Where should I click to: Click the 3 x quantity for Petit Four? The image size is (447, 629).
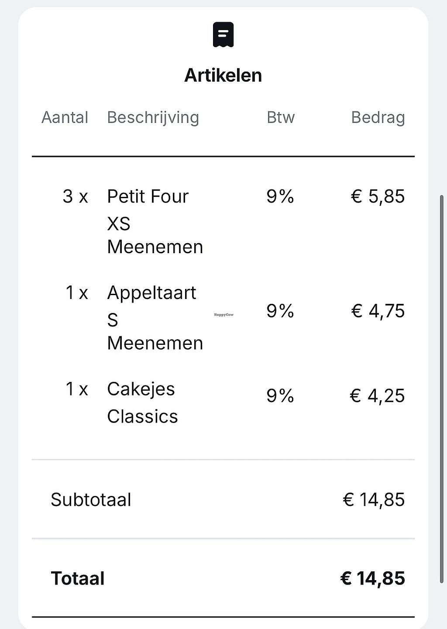pyautogui.click(x=75, y=196)
